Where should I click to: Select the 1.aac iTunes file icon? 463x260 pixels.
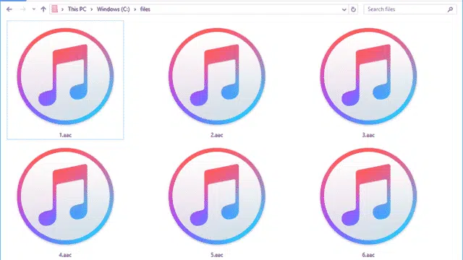65,76
